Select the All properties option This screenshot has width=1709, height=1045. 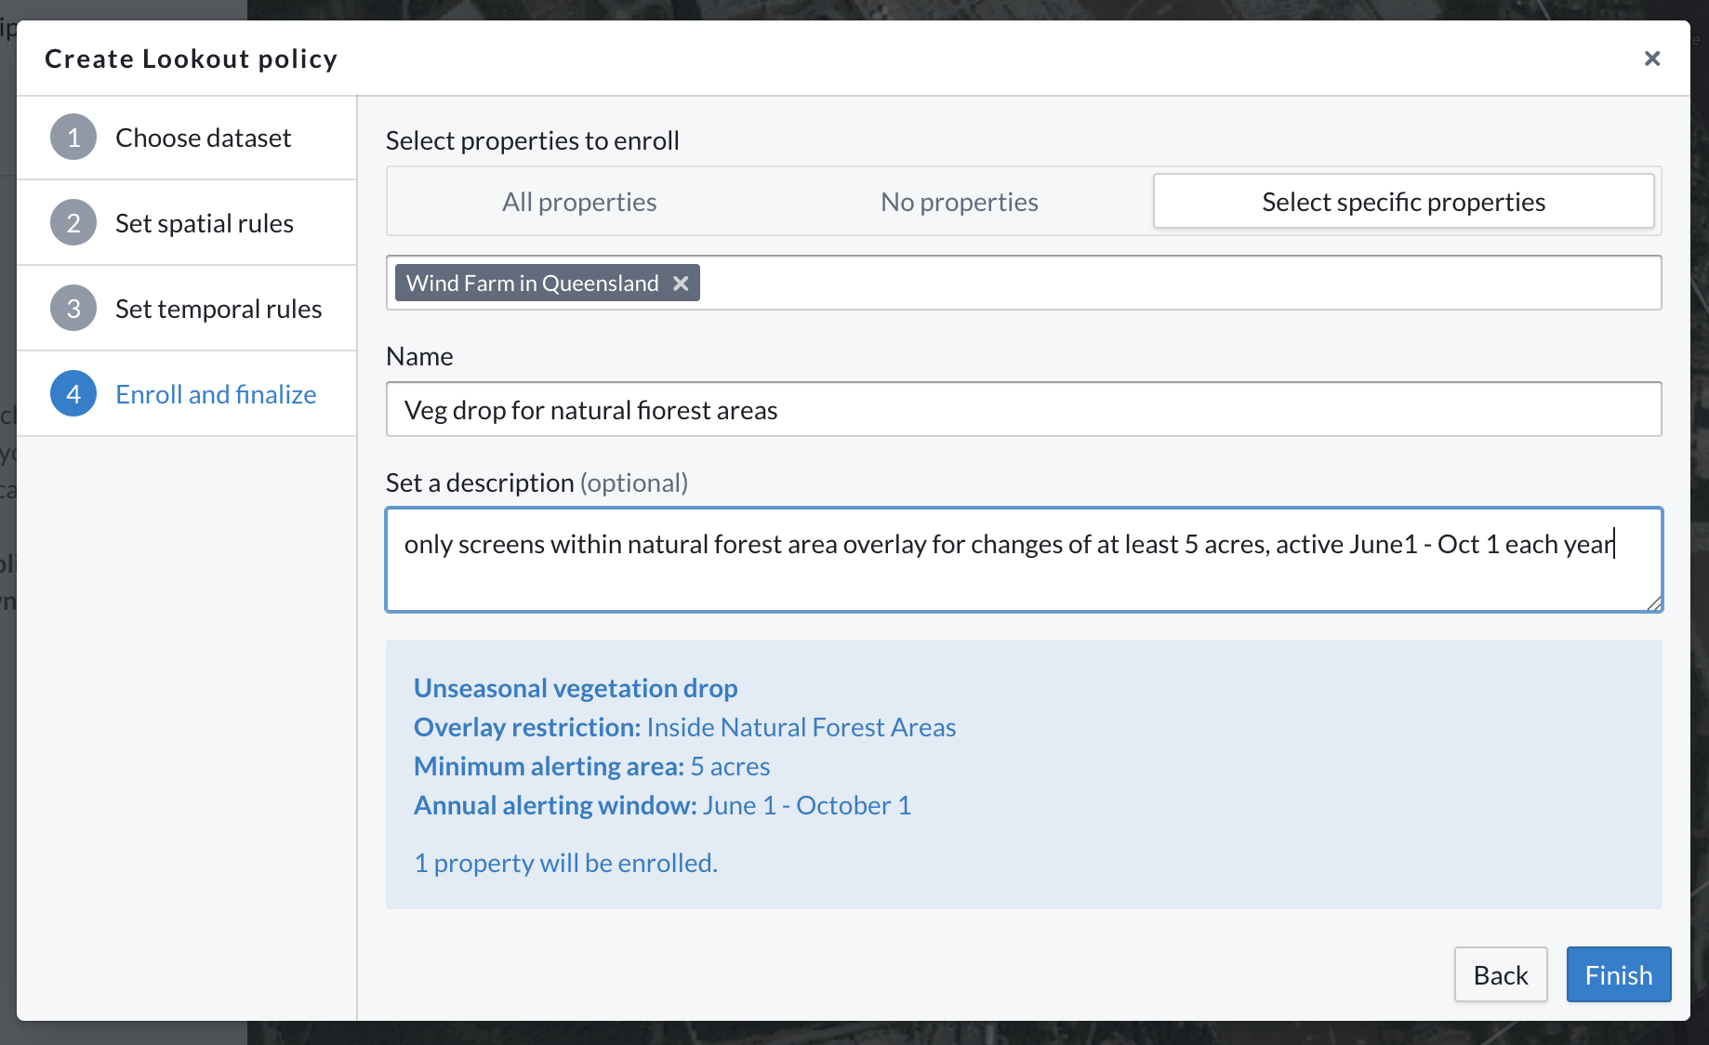[x=579, y=202]
